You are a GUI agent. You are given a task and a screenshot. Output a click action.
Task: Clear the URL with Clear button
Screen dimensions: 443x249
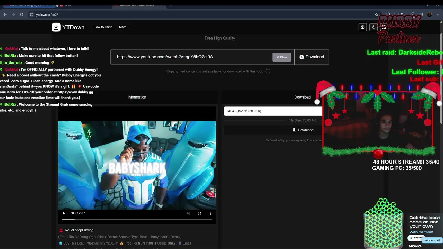[282, 57]
